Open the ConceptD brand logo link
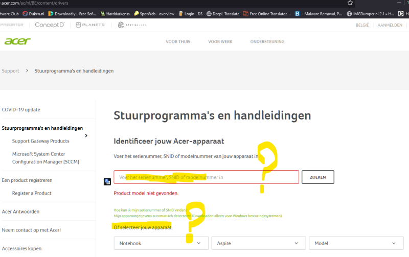 50,25
